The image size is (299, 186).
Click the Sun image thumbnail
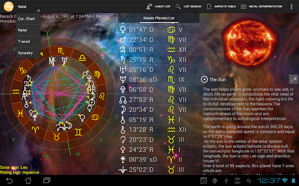point(249,43)
